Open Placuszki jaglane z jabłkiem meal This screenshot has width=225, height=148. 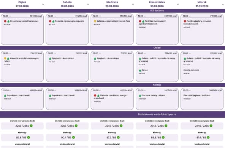coord(197,95)
